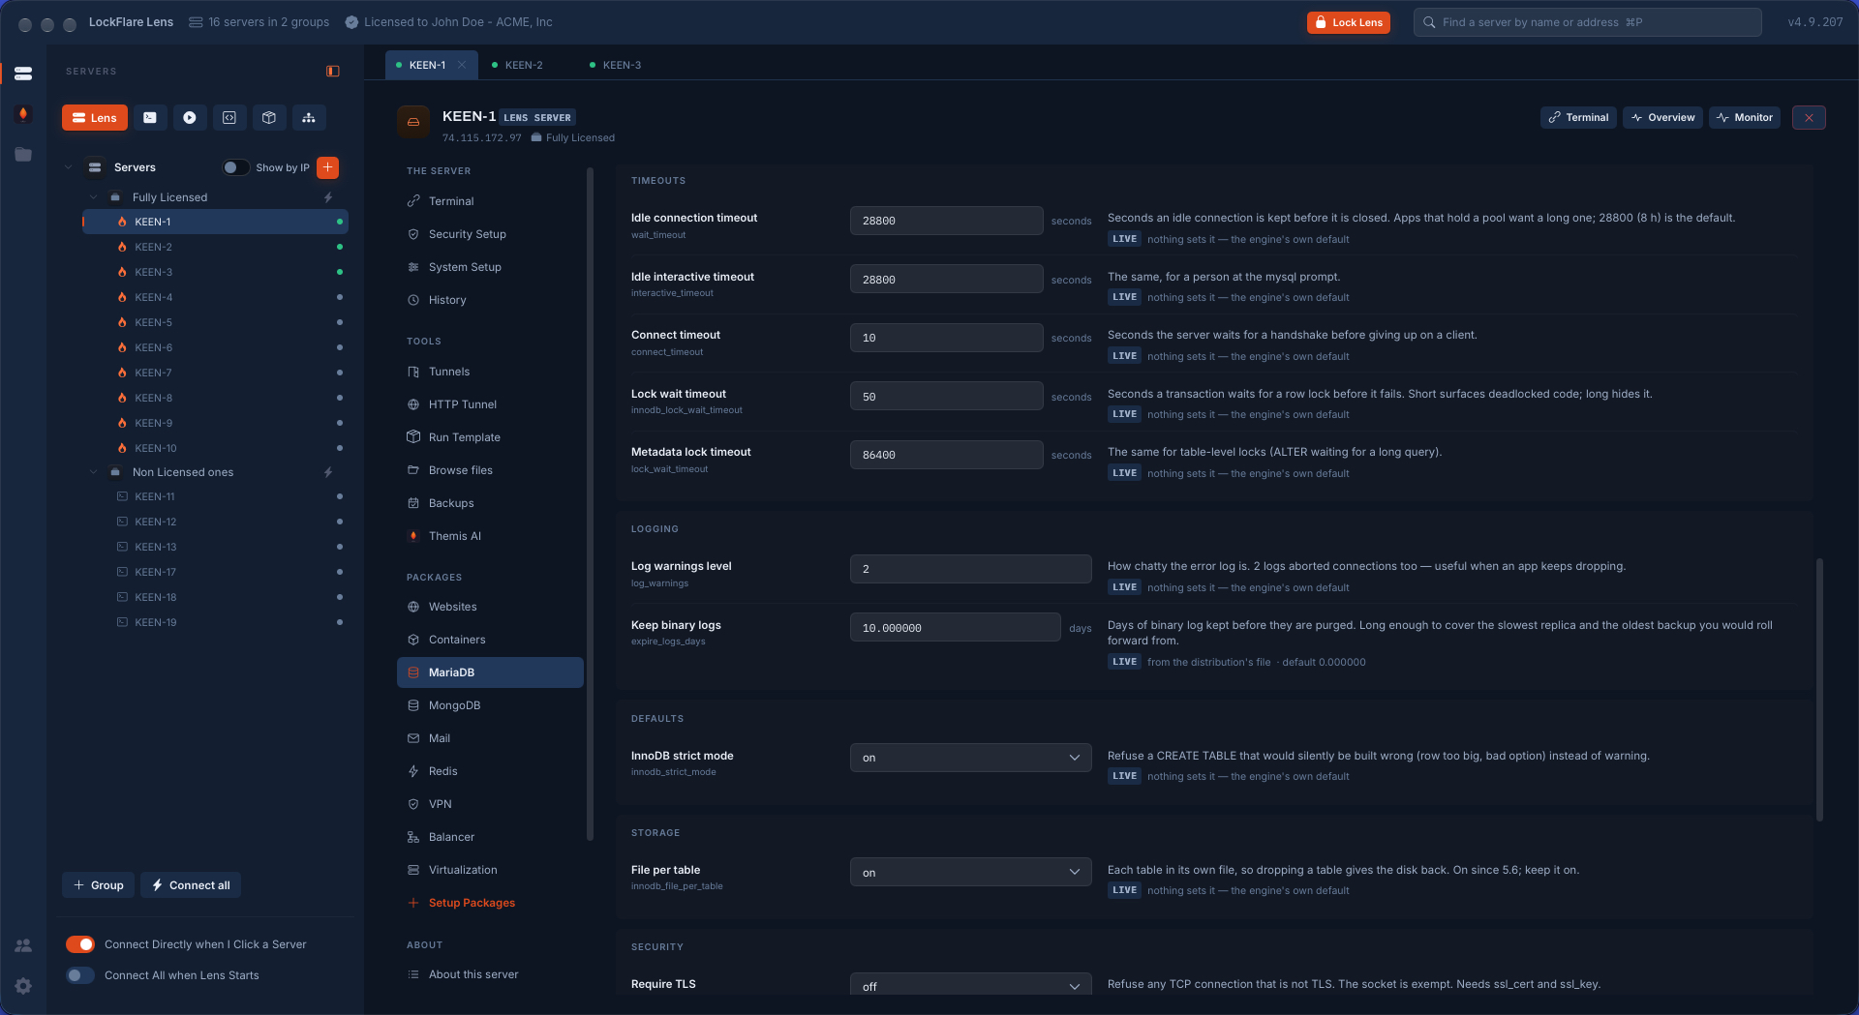Connect Non Licensed ones group lightning icon

click(x=328, y=472)
